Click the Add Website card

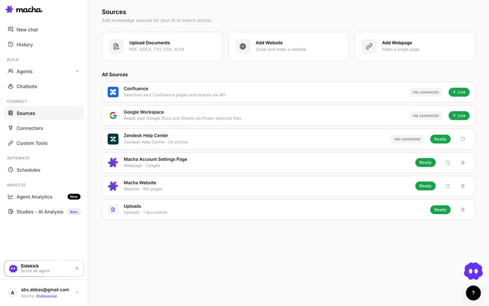289,46
